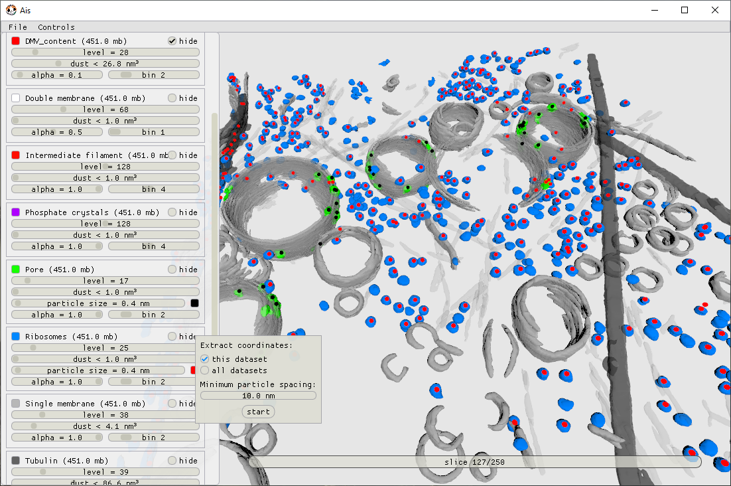The image size is (731, 486).
Task: Click the green Pore color swatch
Action: [15, 269]
